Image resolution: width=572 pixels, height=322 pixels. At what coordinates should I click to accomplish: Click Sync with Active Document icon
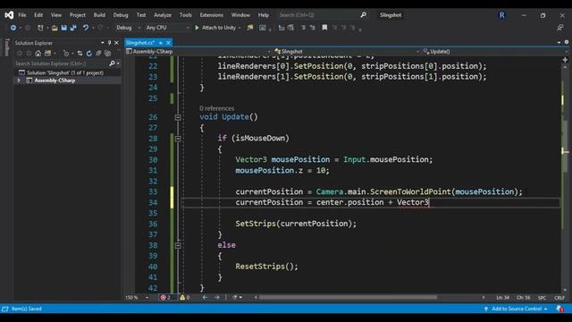[x=80, y=54]
